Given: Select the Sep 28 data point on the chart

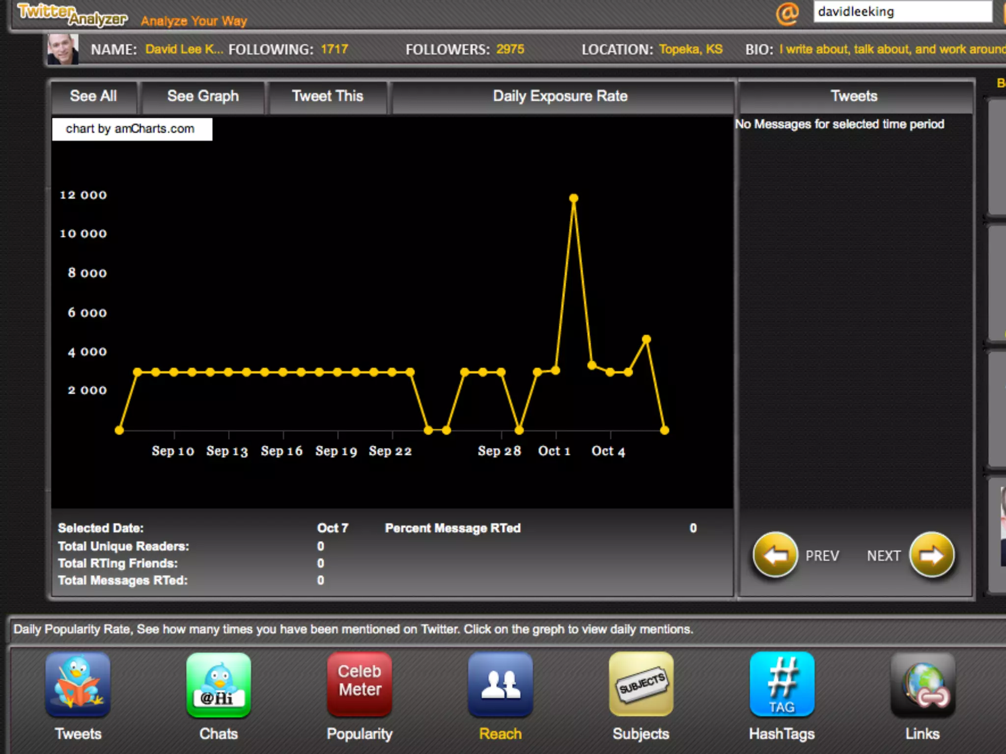Looking at the screenshot, I should (x=501, y=372).
